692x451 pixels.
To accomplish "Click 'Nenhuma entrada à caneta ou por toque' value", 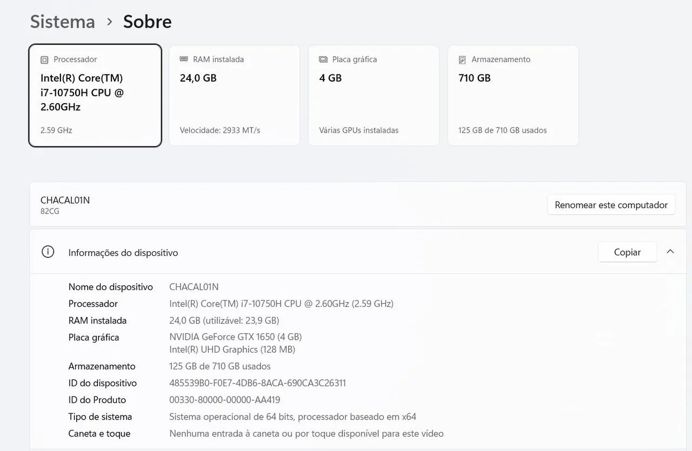I will pyautogui.click(x=307, y=433).
